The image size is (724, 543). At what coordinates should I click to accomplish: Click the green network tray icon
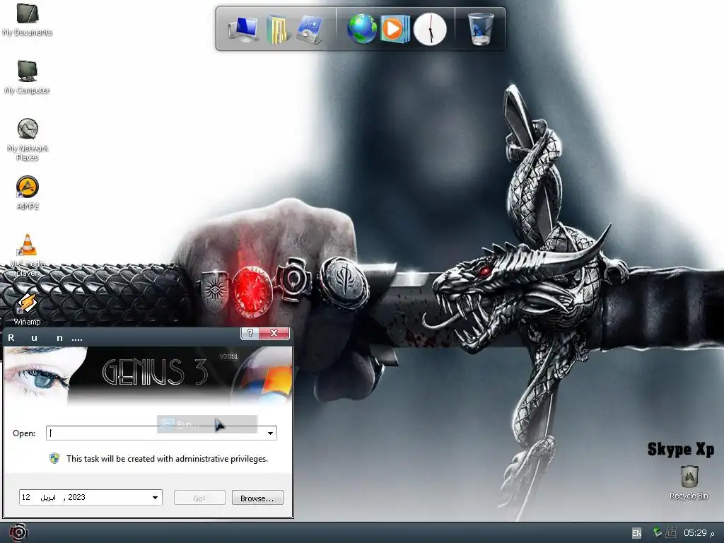[658, 532]
